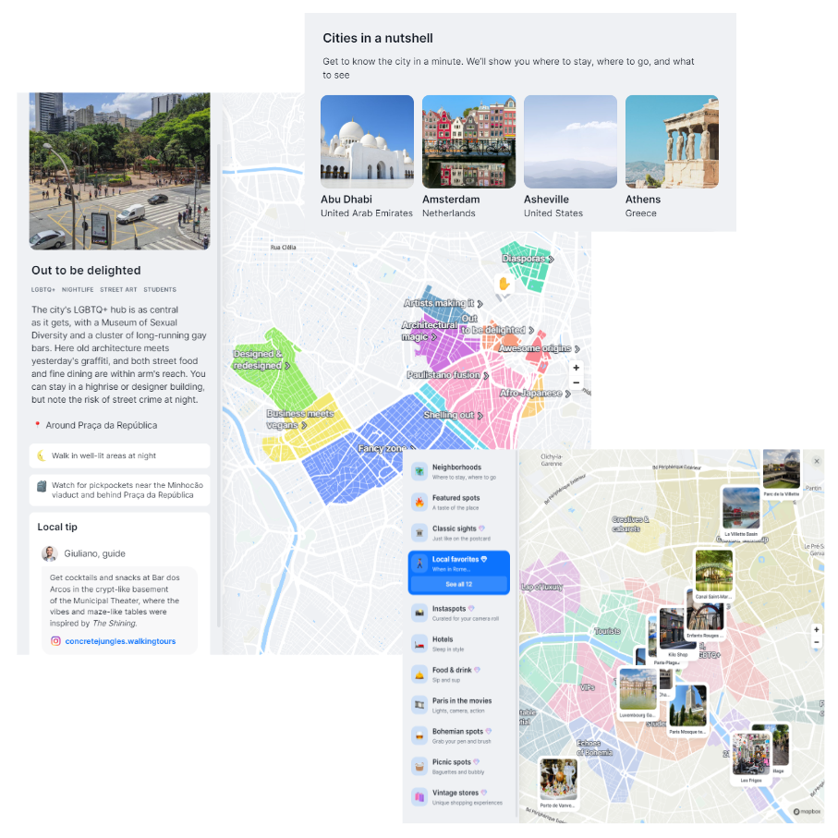Zoom out on the Paris map
This screenshot has height=838, width=838.
816,642
